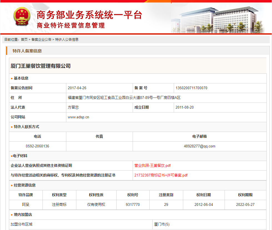The width and height of the screenshot is (272, 230).
Task: Click the address starting with 福建省厦门市同安区
Action: click(x=124, y=98)
